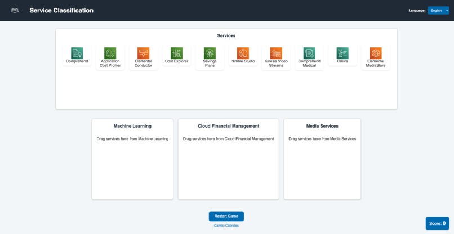Click 'Drag services here from Machine Learning' text
The width and height of the screenshot is (454, 234).
coord(132,139)
